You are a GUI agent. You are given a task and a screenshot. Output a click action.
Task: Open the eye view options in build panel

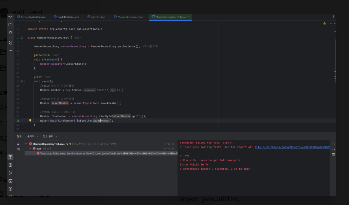click(x=18, y=149)
